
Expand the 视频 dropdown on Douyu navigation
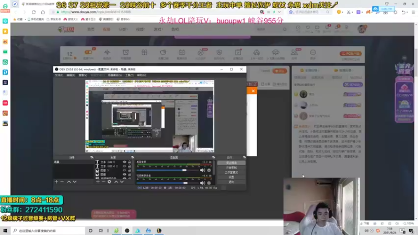(141, 29)
